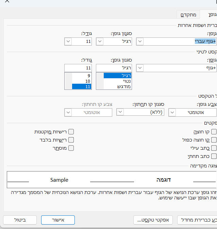
Task: Enable the רישיות מוקטנות small caps checkbox
Action: [x=71, y=132]
